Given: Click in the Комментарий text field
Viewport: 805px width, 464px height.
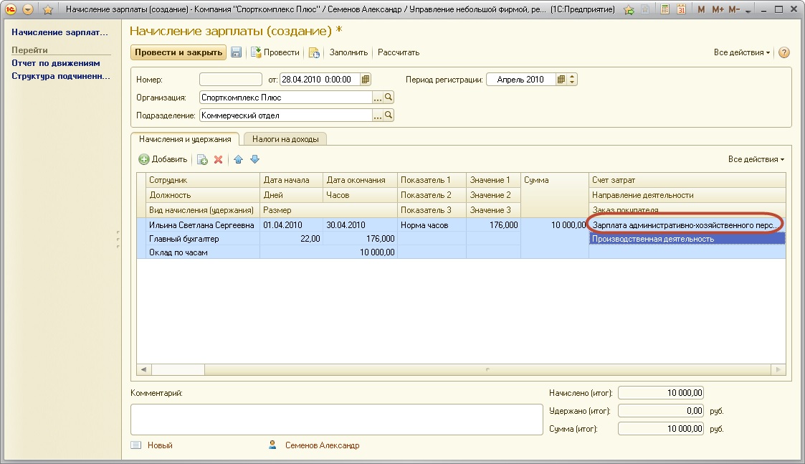Looking at the screenshot, I should (x=336, y=420).
